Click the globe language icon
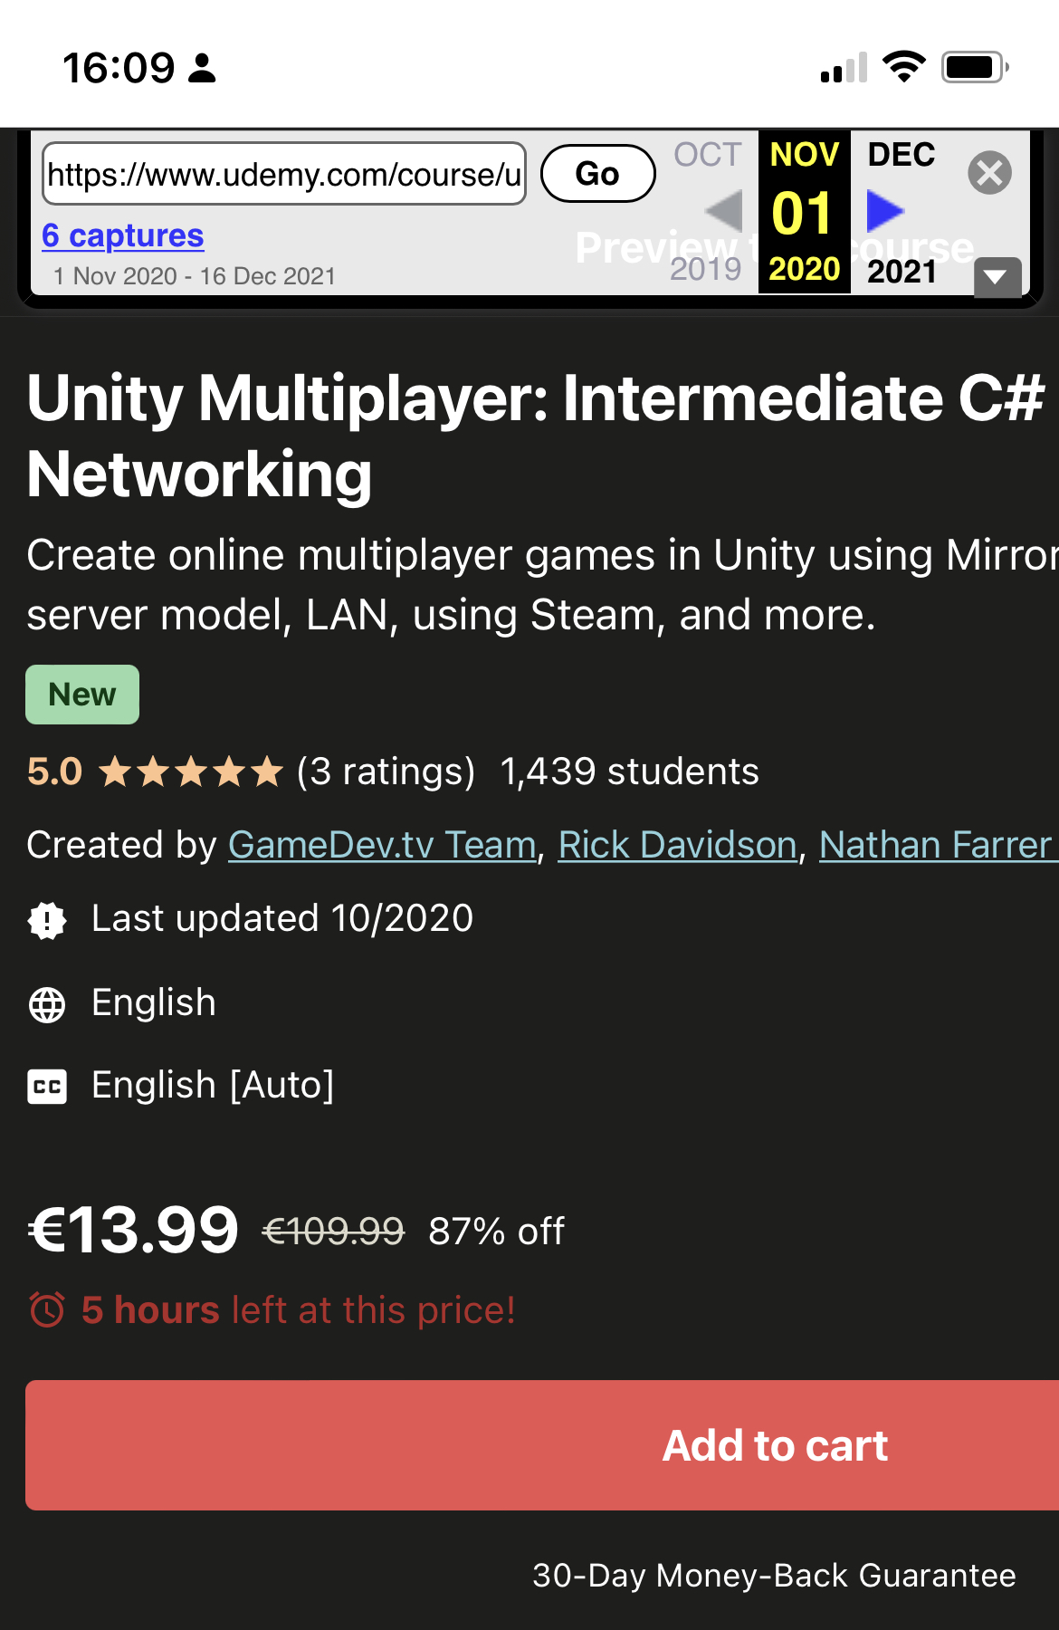The image size is (1059, 1630). 47,1004
